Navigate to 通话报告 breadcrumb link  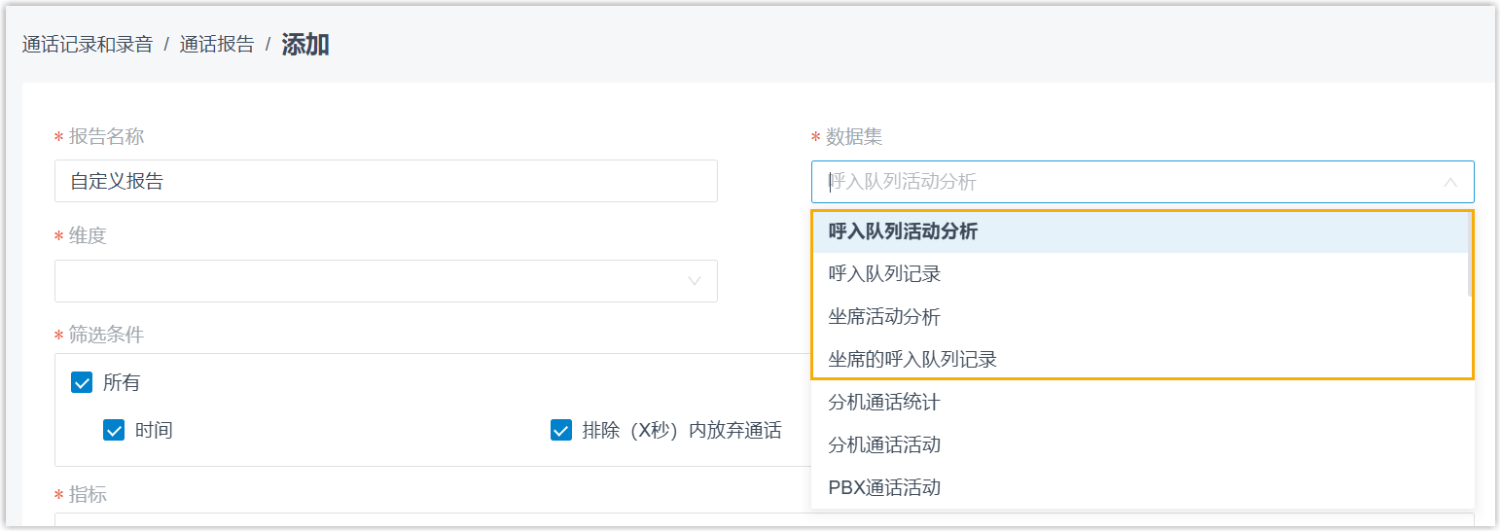tap(217, 45)
